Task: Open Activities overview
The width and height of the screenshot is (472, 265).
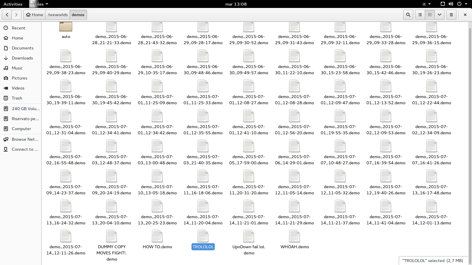Action: point(13,4)
